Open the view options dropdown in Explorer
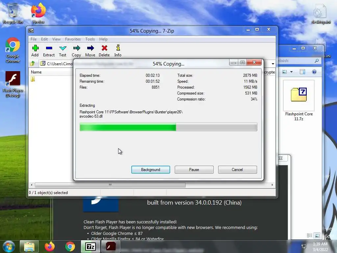The height and width of the screenshot is (253, 337). point(292,72)
